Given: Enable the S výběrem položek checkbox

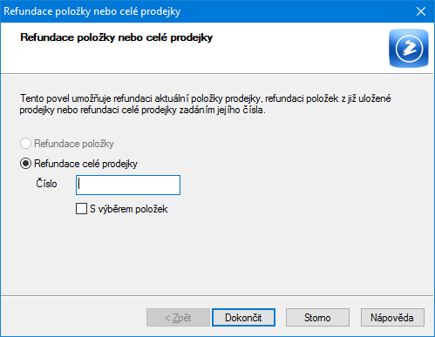Looking at the screenshot, I should click(x=81, y=209).
